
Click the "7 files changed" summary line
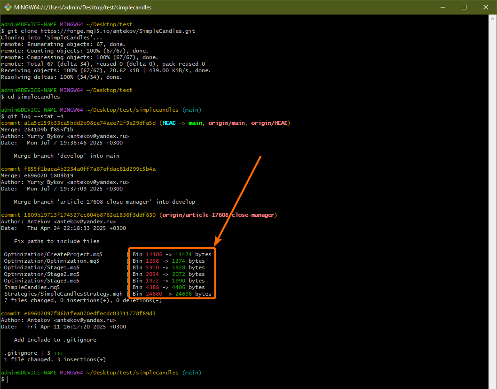tap(83, 300)
